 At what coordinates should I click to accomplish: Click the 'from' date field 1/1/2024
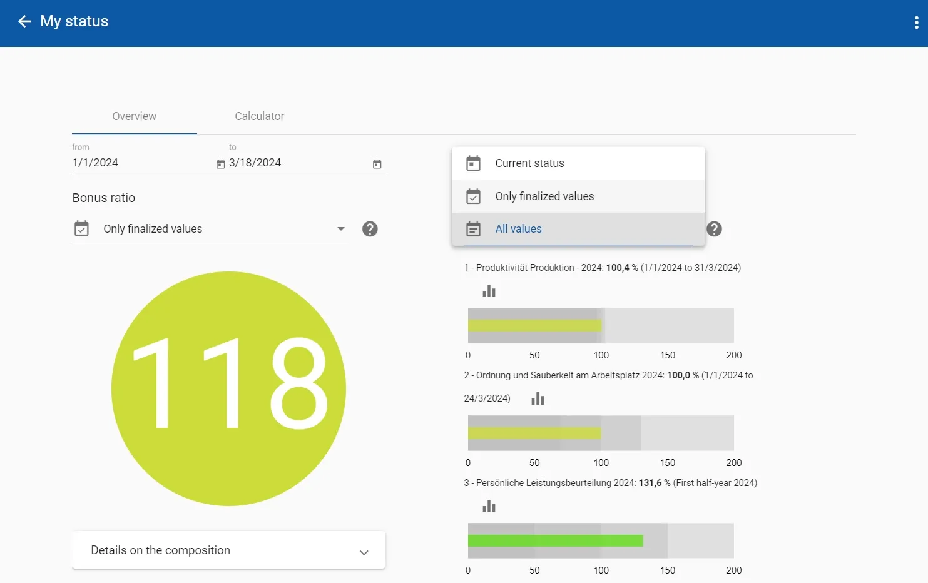point(141,163)
